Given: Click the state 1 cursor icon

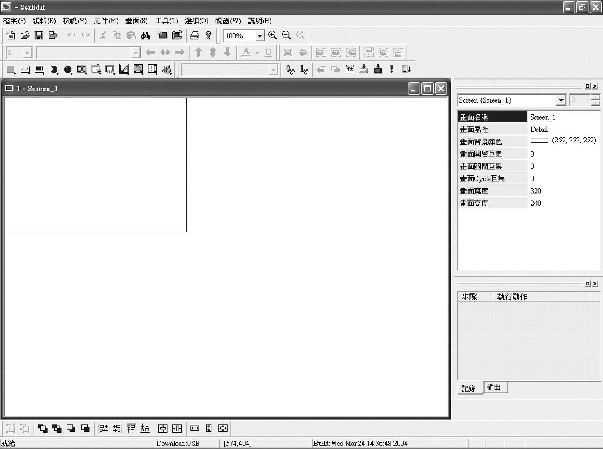Looking at the screenshot, I should 305,69.
